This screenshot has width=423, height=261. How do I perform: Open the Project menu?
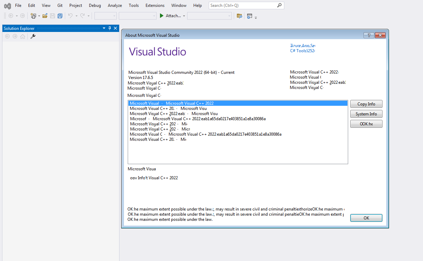pos(76,5)
